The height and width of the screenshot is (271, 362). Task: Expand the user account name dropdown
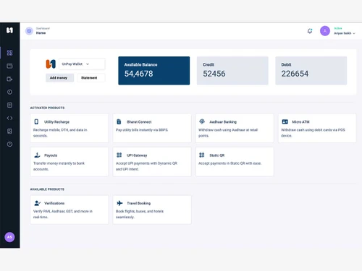click(x=345, y=33)
